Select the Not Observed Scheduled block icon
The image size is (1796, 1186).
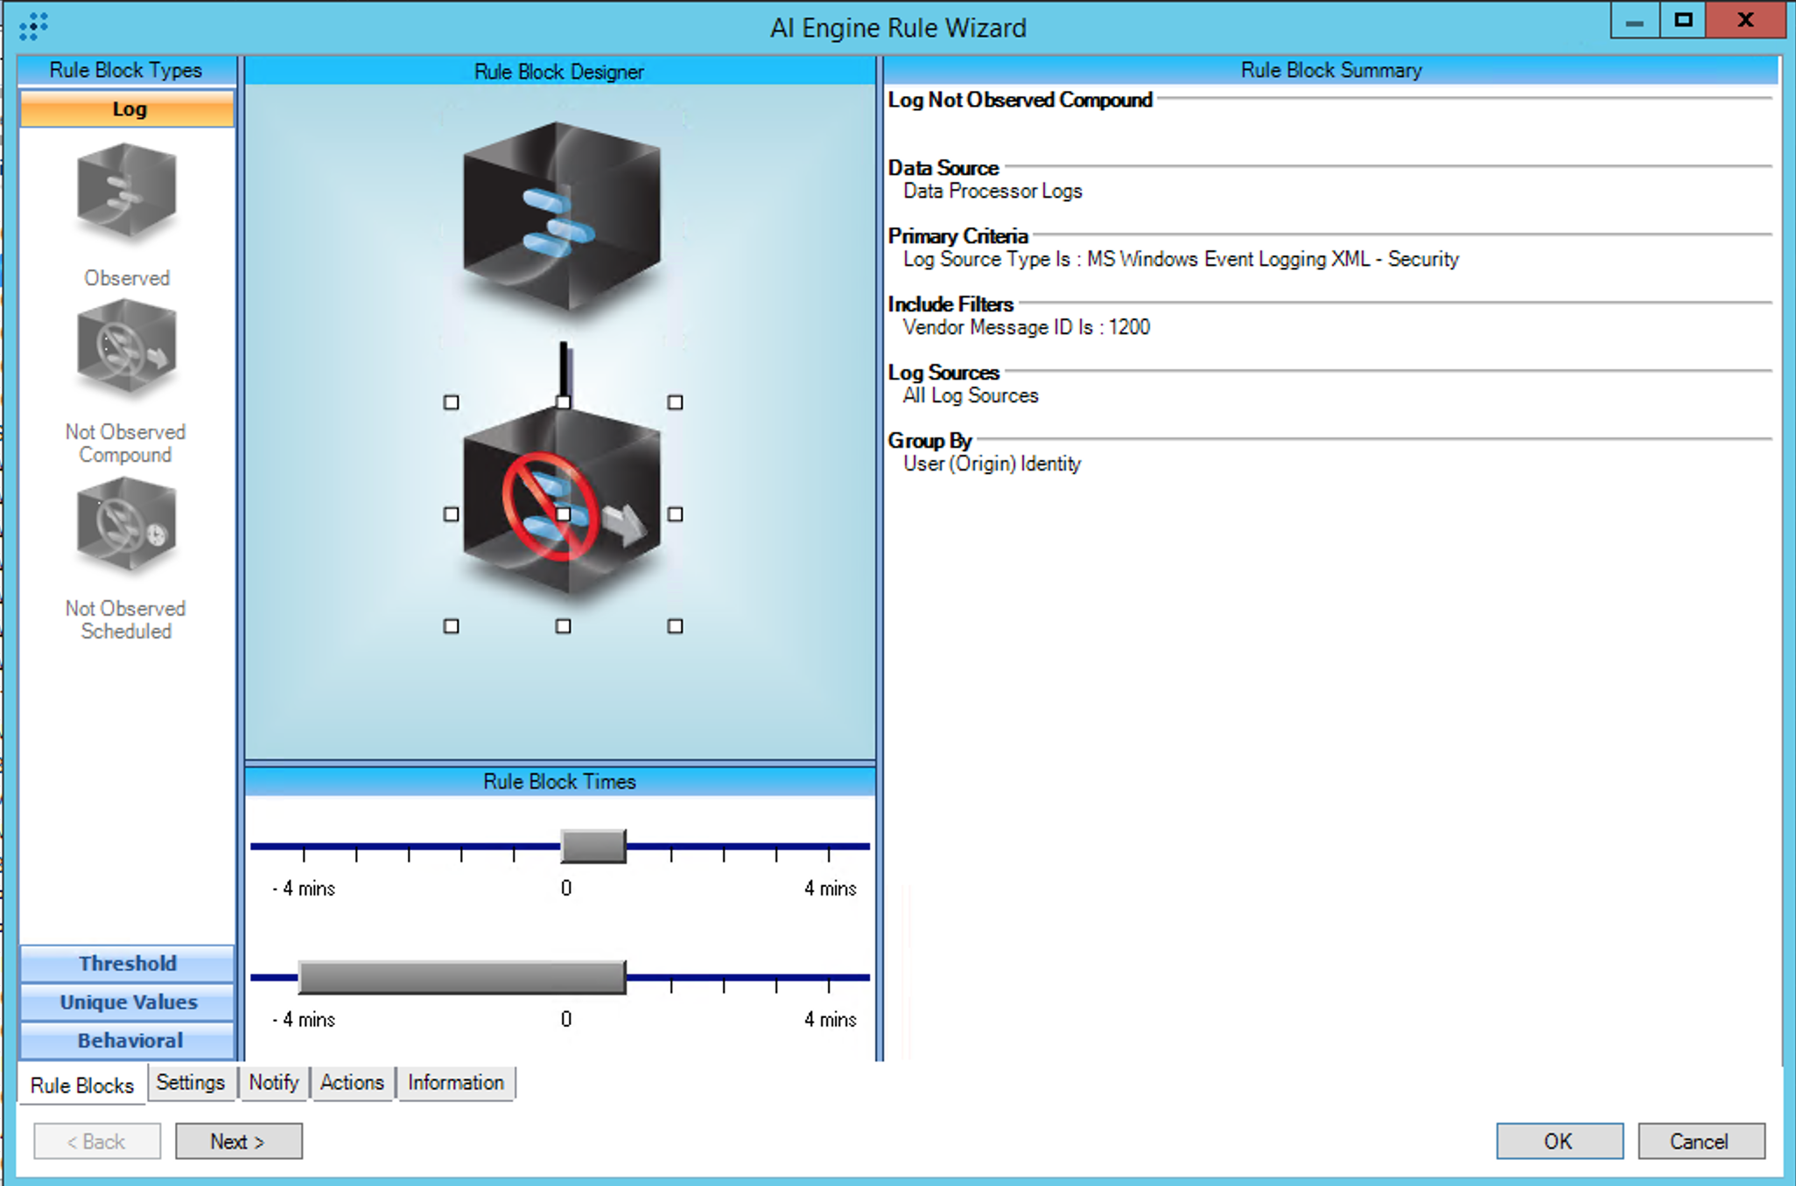pyautogui.click(x=127, y=525)
